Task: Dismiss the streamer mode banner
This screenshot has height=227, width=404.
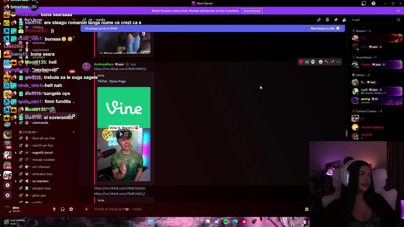Action: point(398,11)
